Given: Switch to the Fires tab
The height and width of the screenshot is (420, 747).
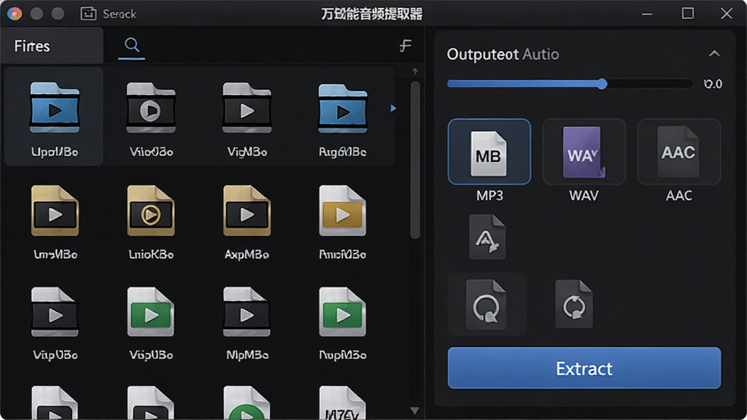Looking at the screenshot, I should [52, 46].
